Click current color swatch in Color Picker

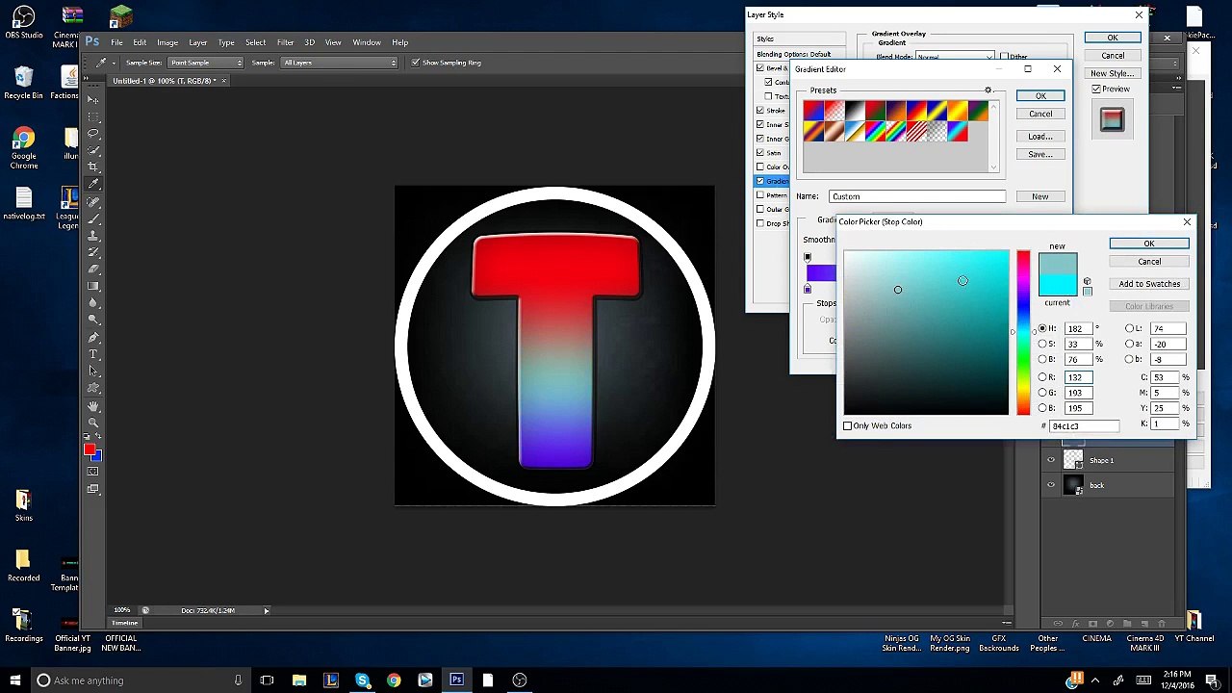pyautogui.click(x=1058, y=286)
